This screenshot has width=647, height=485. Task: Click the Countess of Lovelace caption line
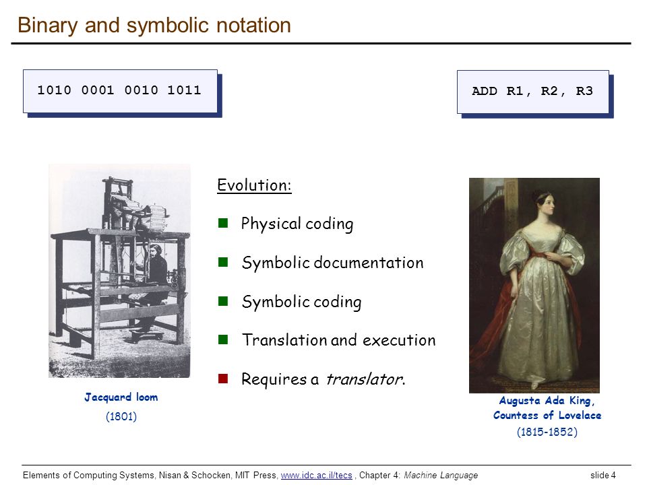(x=547, y=416)
